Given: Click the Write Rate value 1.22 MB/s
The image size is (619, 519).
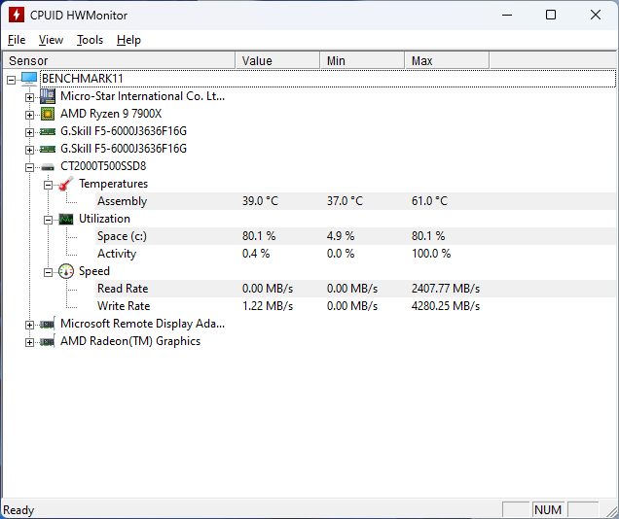Looking at the screenshot, I should (x=268, y=306).
